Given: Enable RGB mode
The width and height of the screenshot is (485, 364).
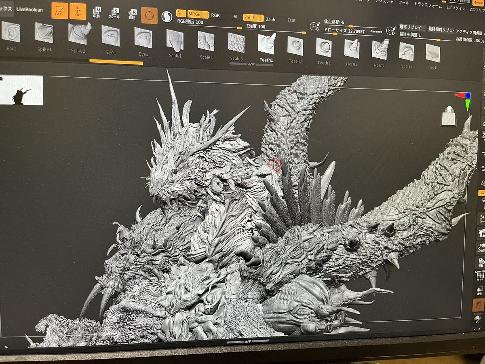Looking at the screenshot, I should (215, 15).
